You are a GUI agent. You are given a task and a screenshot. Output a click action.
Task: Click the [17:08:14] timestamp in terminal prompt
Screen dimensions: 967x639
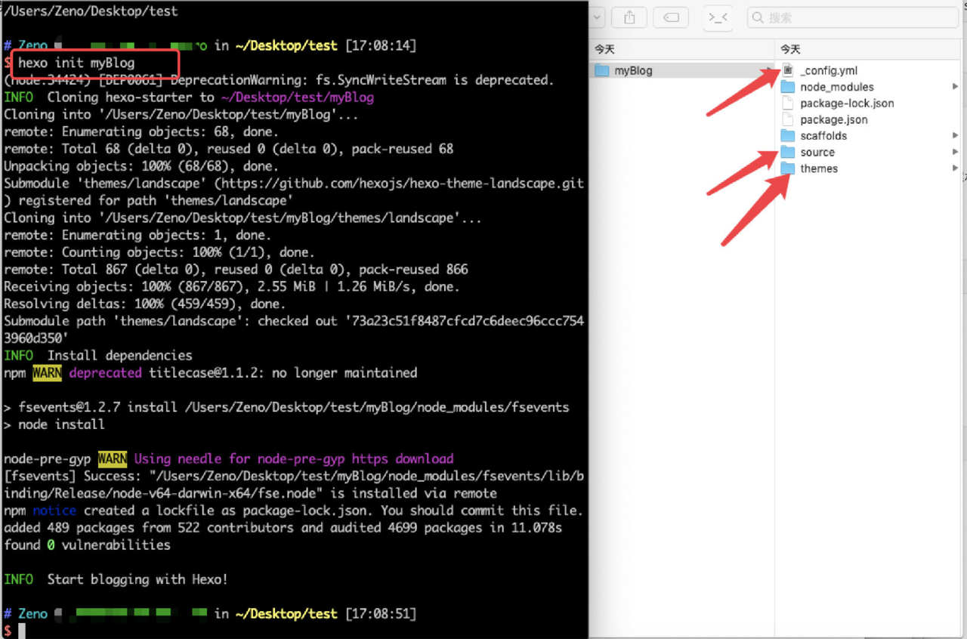pos(380,46)
